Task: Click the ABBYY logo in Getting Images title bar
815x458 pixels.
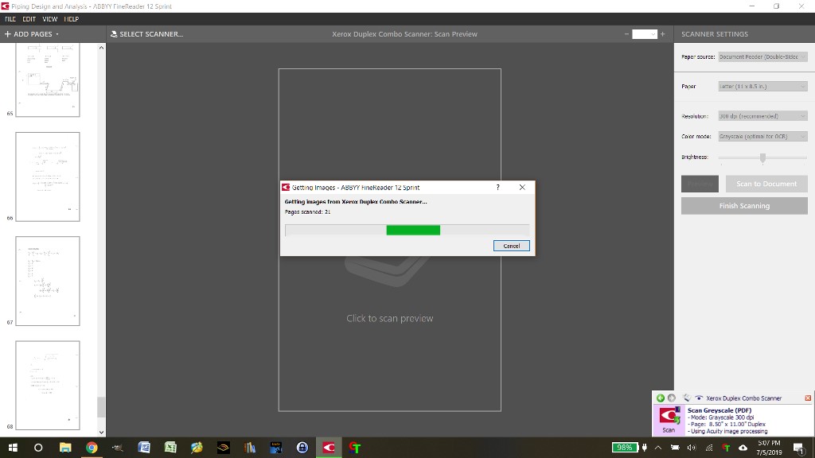Action: tap(286, 188)
